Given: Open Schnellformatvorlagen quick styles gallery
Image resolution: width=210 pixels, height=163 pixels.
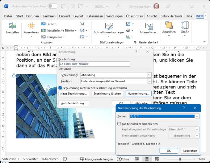Looking at the screenshot, I should pyautogui.click(x=109, y=30).
